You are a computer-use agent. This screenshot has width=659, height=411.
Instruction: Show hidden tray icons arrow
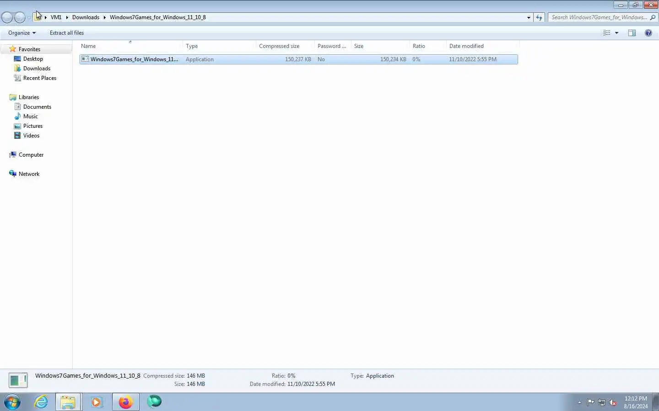pos(579,402)
